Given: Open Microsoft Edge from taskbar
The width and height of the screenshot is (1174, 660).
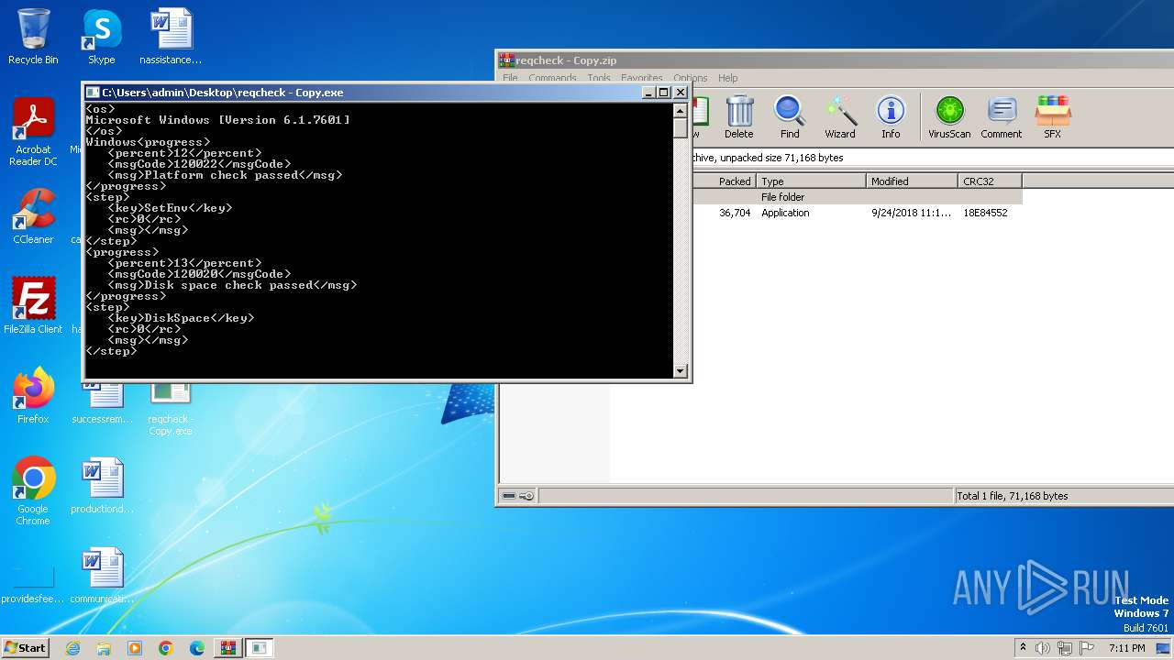Looking at the screenshot, I should tap(197, 648).
